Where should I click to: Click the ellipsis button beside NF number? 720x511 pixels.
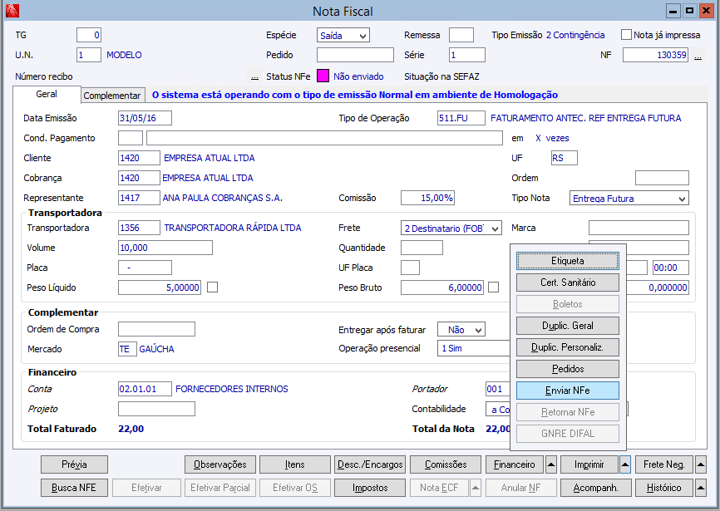tap(698, 56)
